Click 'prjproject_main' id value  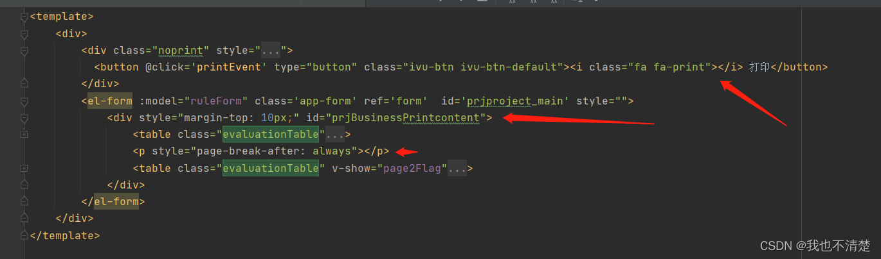515,101
